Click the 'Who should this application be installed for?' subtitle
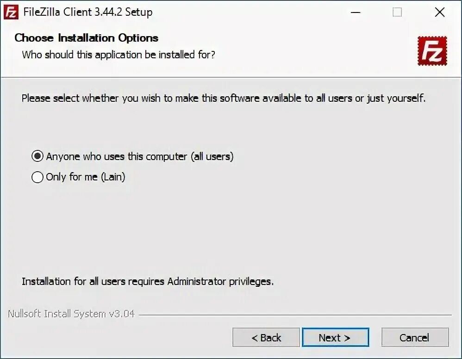Viewport: 462px width, 359px height. pos(119,55)
